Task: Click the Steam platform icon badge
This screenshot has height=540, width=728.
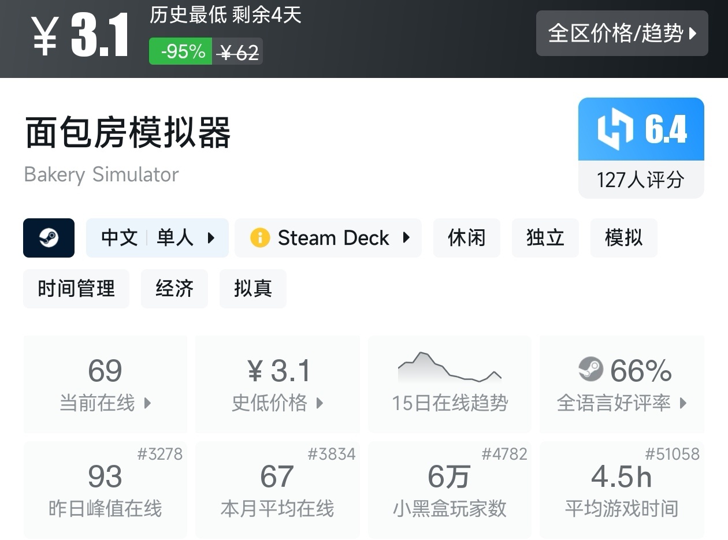Action: click(x=49, y=238)
